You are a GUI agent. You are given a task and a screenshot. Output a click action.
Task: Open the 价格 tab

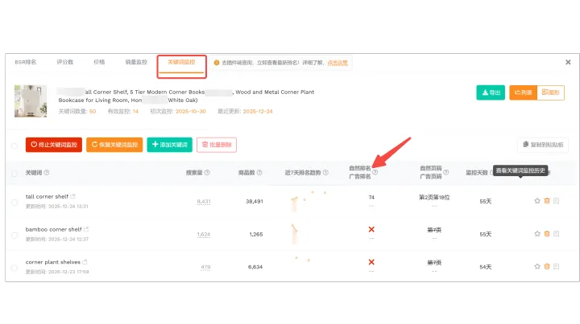point(99,62)
